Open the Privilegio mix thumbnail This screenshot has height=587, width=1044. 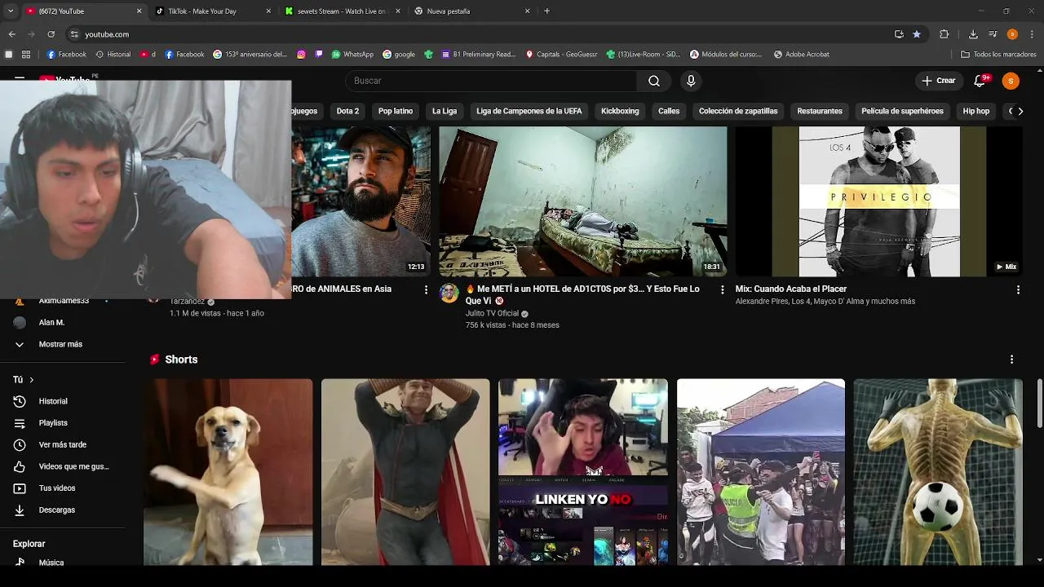(879, 201)
